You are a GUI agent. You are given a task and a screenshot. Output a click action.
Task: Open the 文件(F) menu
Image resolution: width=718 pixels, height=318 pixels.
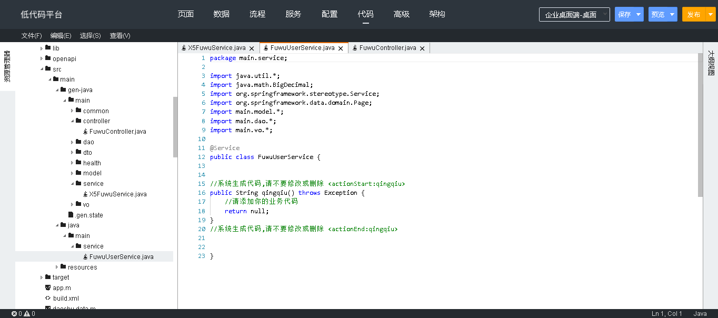pos(32,36)
